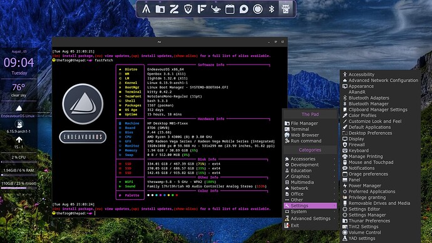Click the EndeavourOS logo in side panel

pos(19,108)
